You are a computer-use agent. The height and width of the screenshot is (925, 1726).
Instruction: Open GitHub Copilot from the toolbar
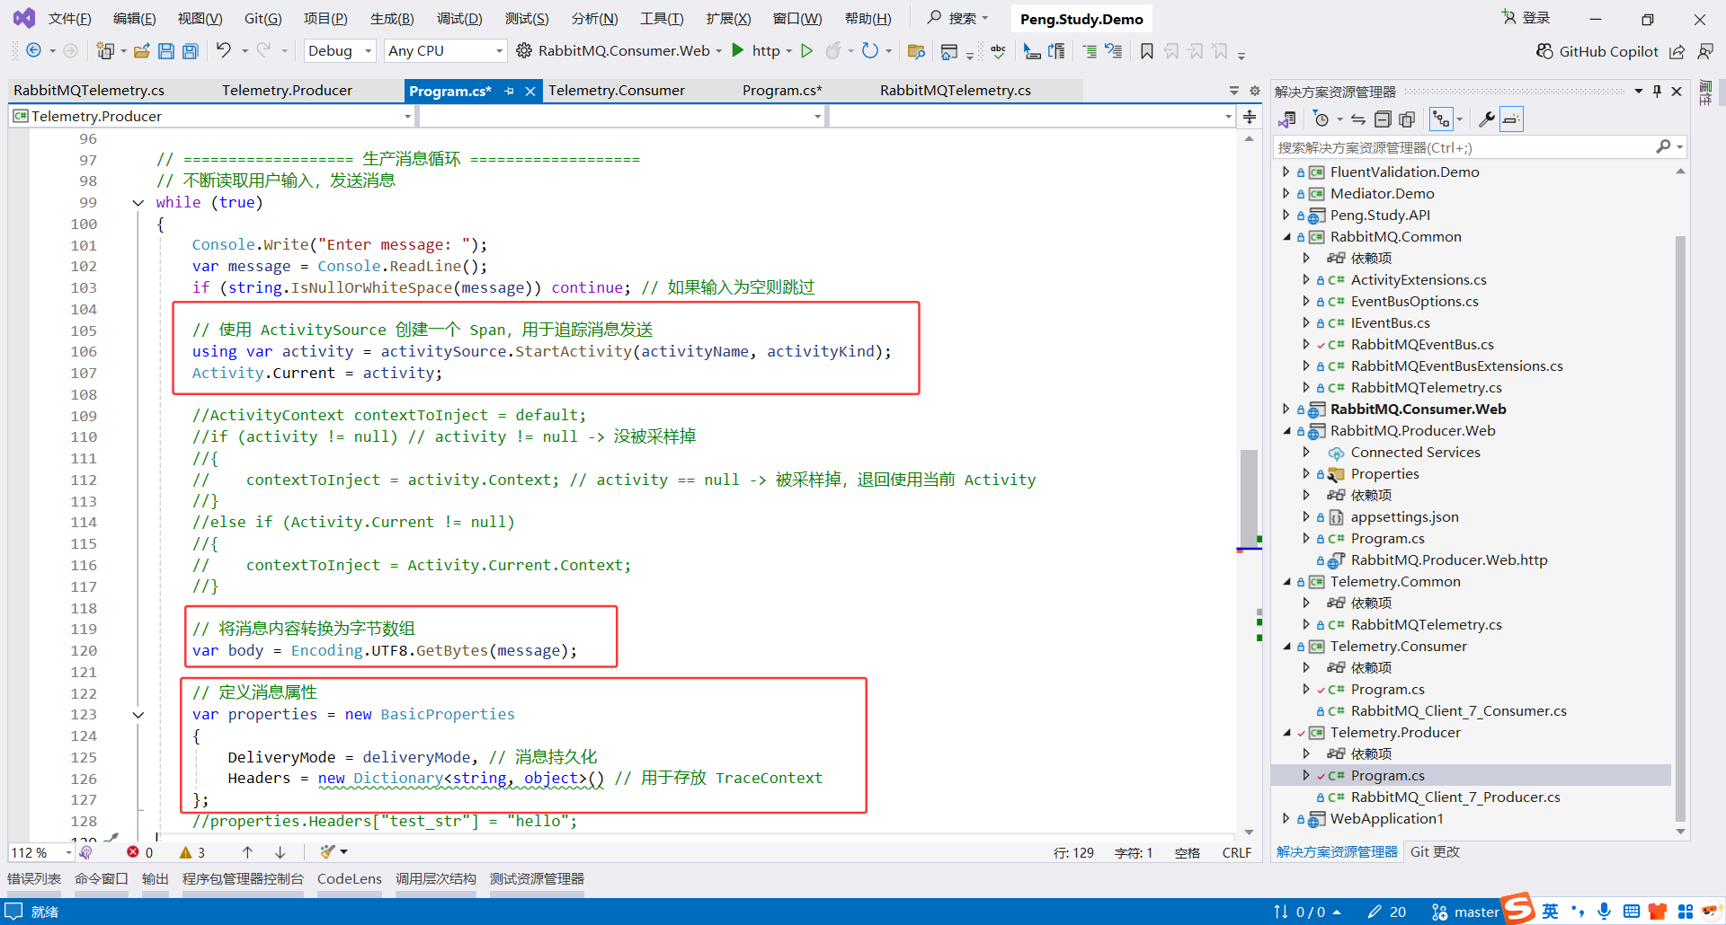click(x=1597, y=51)
